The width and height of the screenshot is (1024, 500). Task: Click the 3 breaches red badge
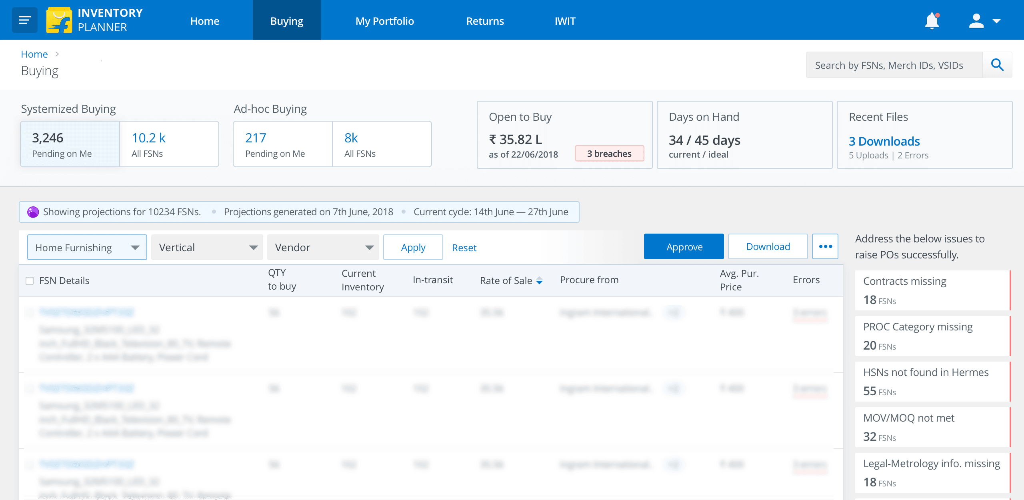tap(609, 154)
